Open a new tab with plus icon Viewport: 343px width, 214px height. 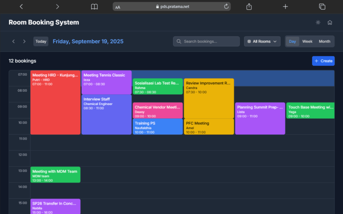pyautogui.click(x=285, y=7)
